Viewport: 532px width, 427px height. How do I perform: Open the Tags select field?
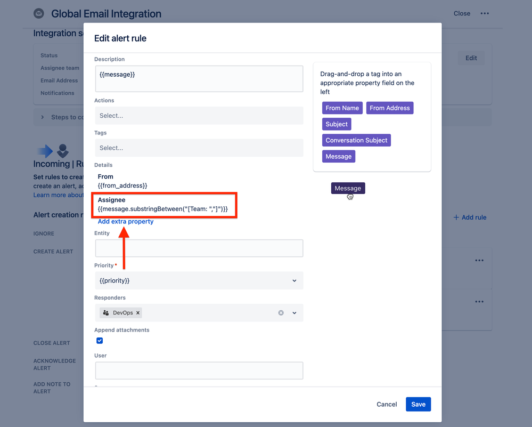tap(199, 148)
